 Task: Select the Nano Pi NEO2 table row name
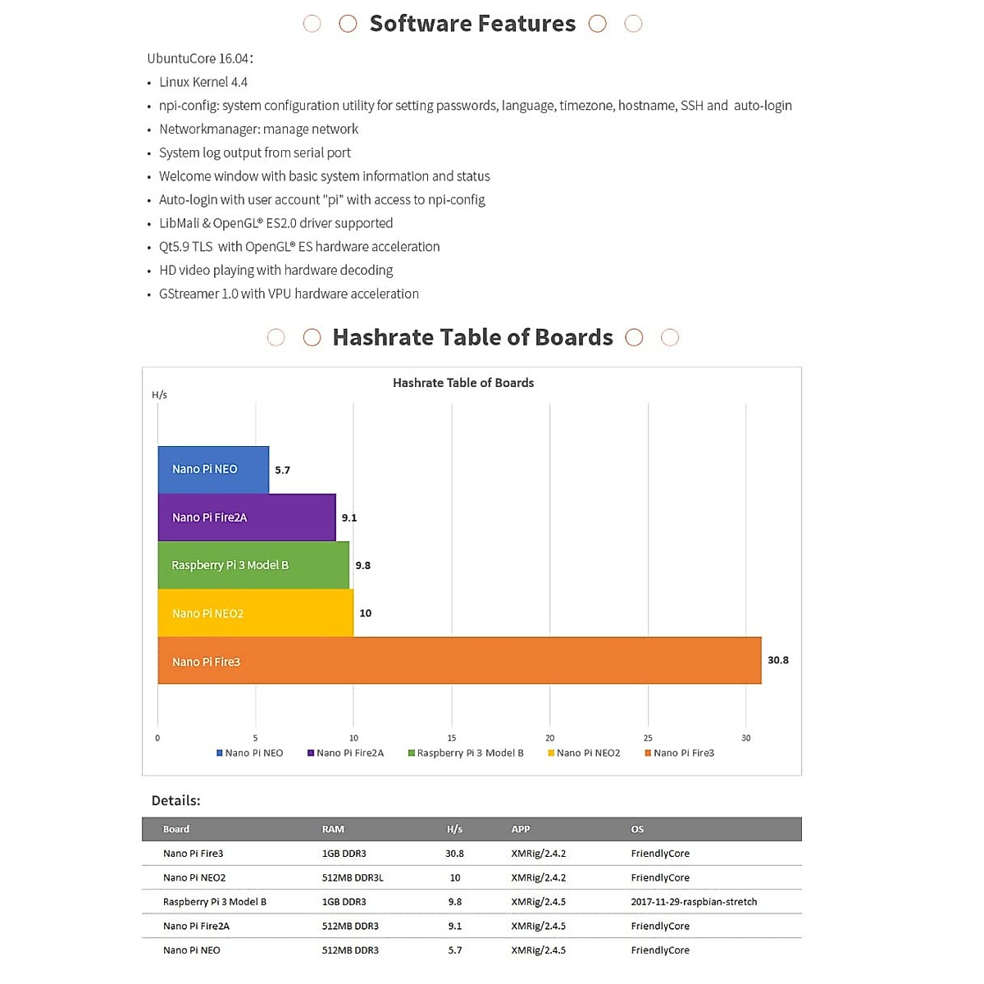194,877
